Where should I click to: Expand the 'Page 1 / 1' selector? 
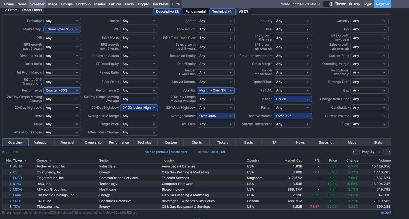pyautogui.click(x=372, y=152)
